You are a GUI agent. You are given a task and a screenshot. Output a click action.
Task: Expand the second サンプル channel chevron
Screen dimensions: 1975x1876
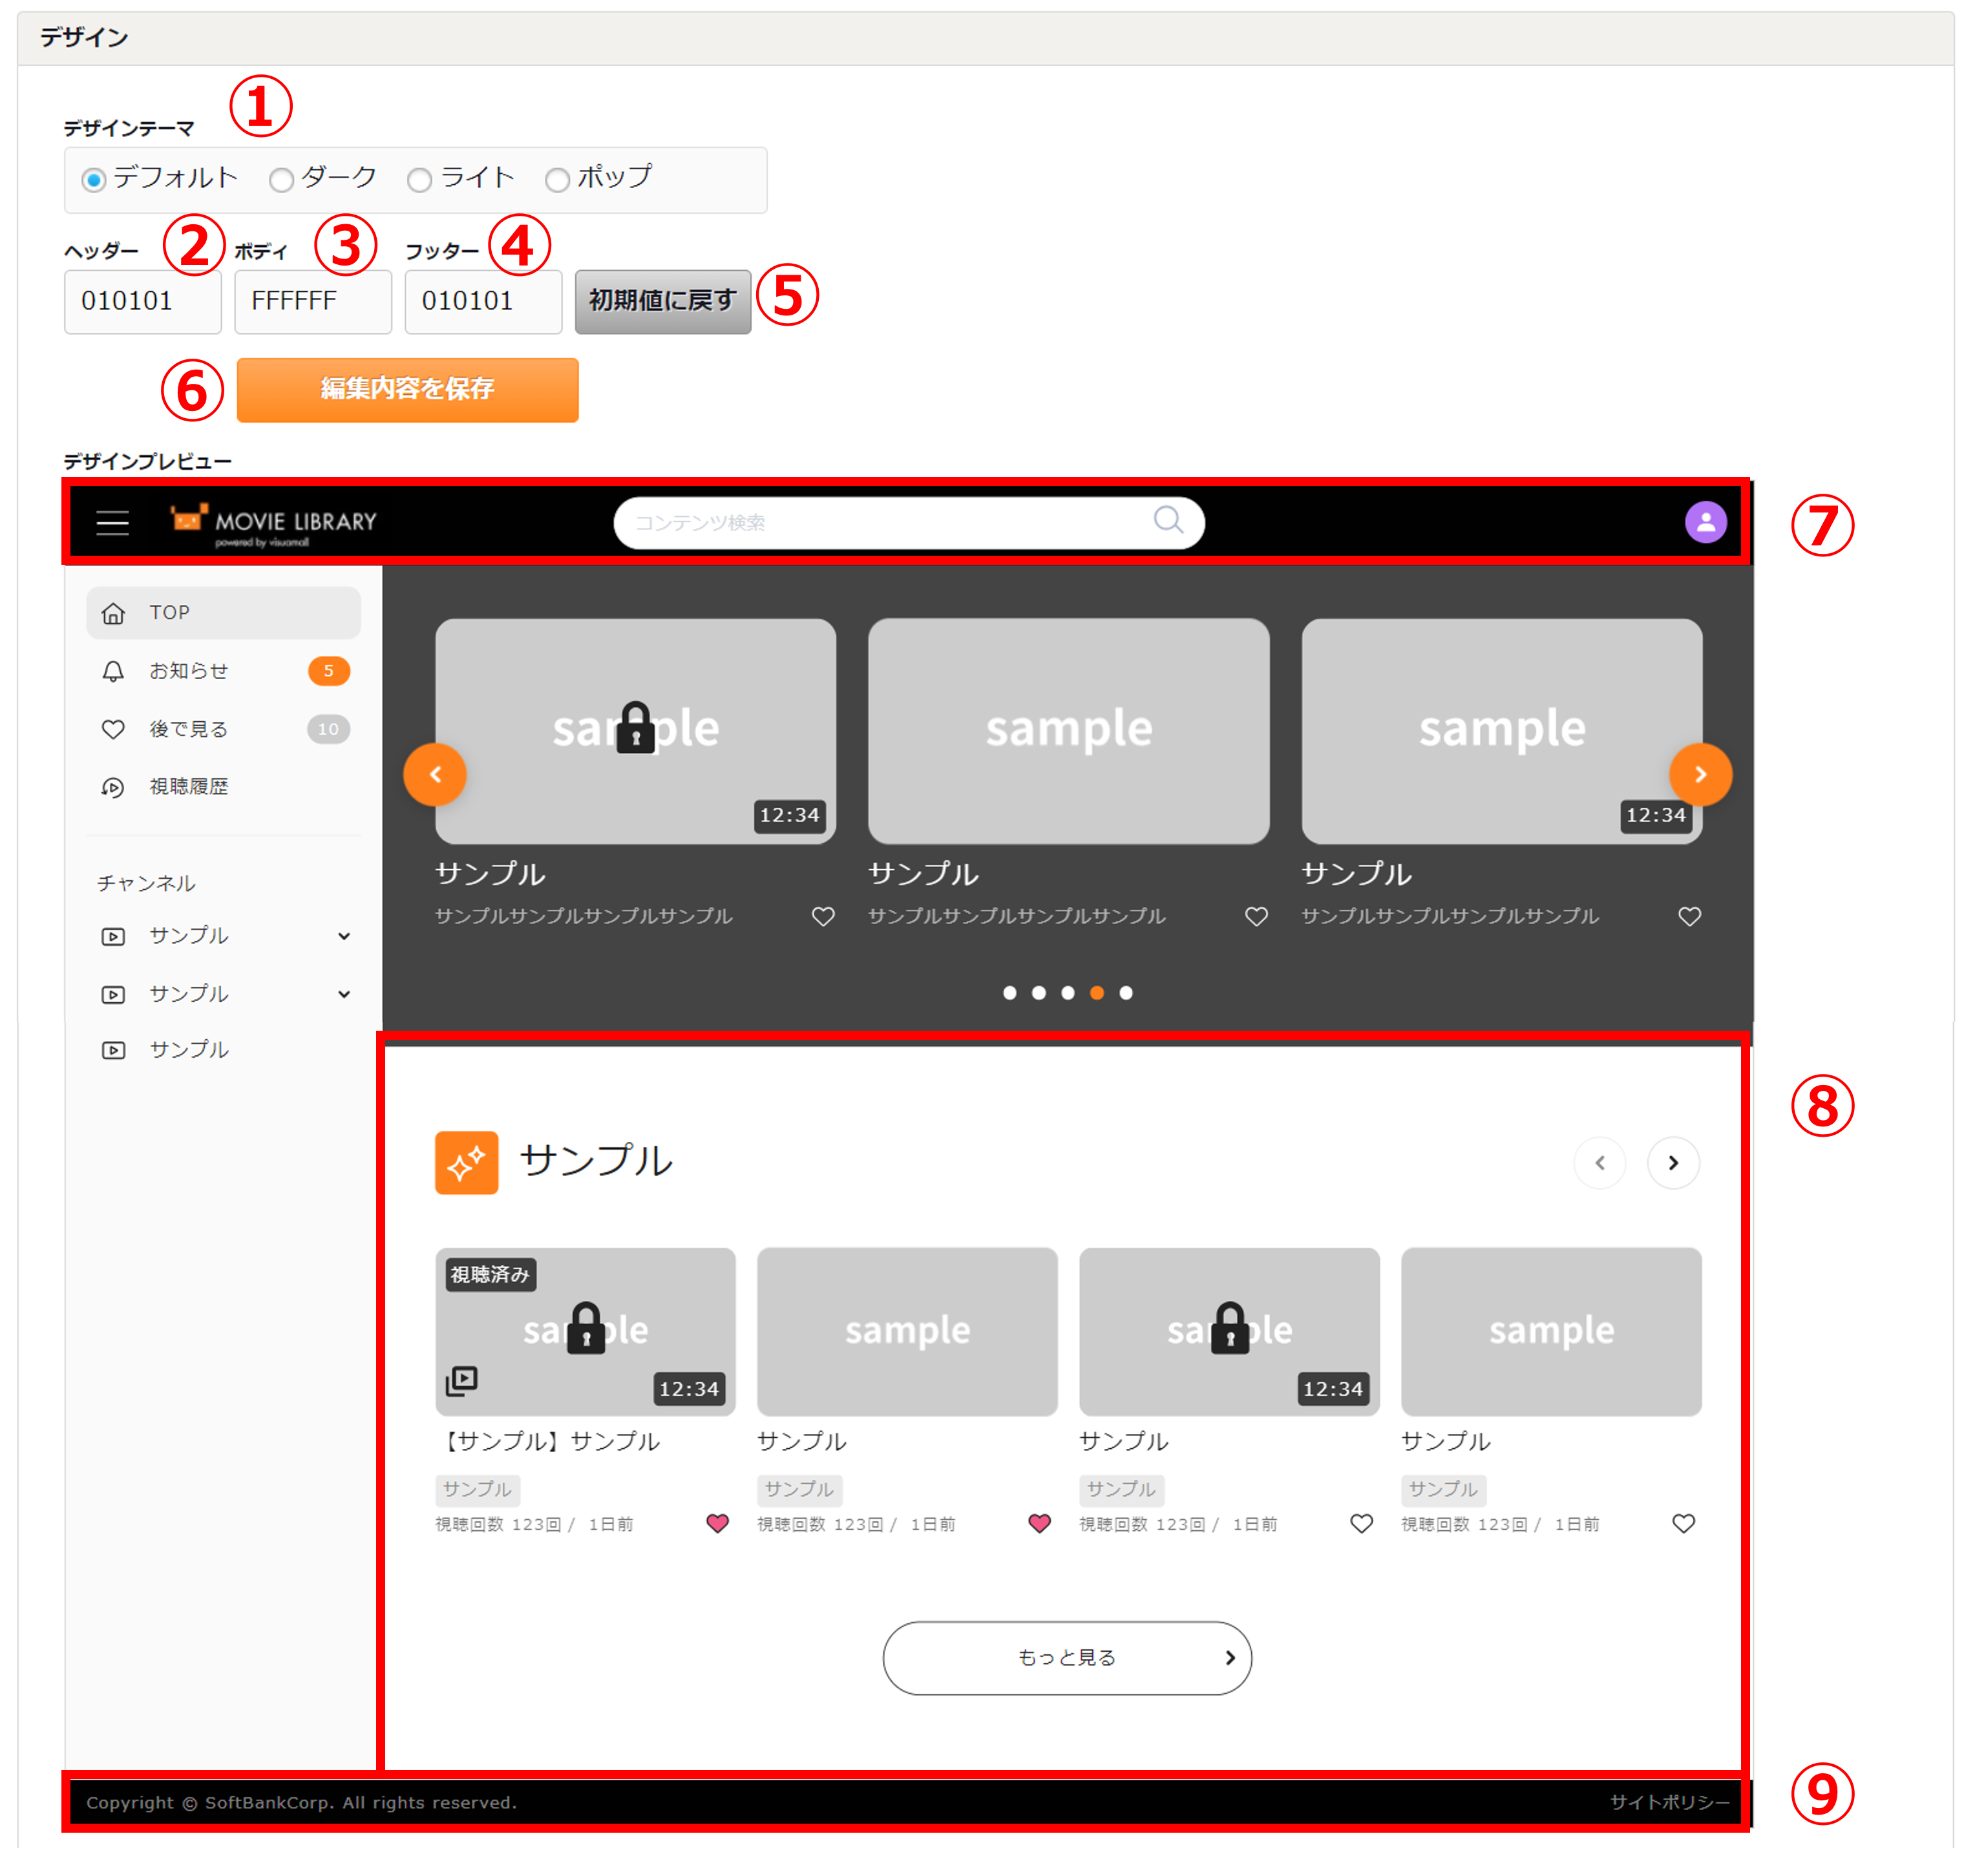[x=344, y=994]
